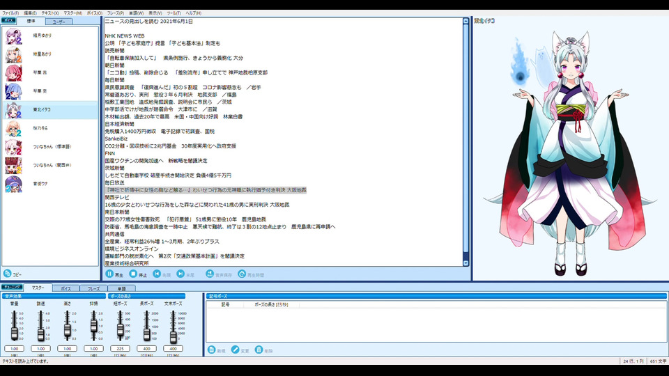The height and width of the screenshot is (376, 669).
Task: Click the 話速 value field
Action: [x=40, y=348]
